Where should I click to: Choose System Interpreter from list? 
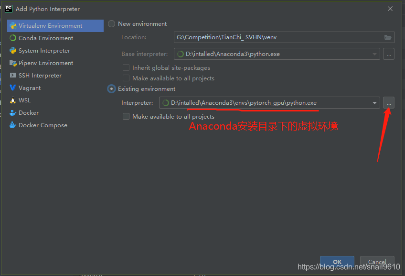55,50
